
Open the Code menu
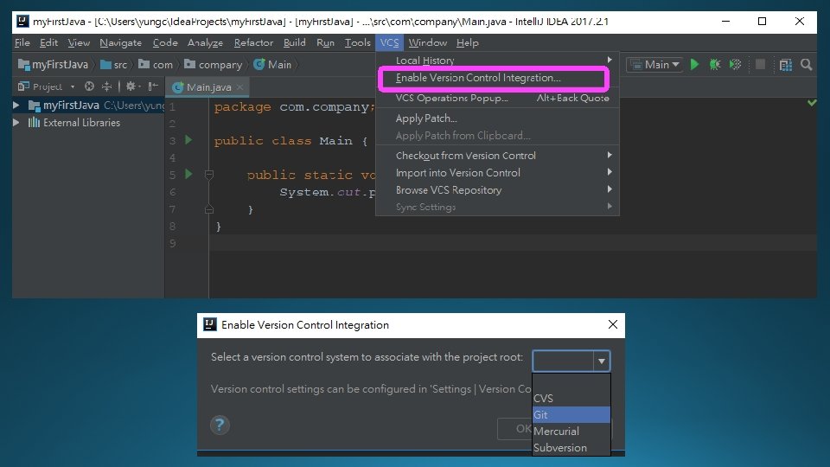165,42
